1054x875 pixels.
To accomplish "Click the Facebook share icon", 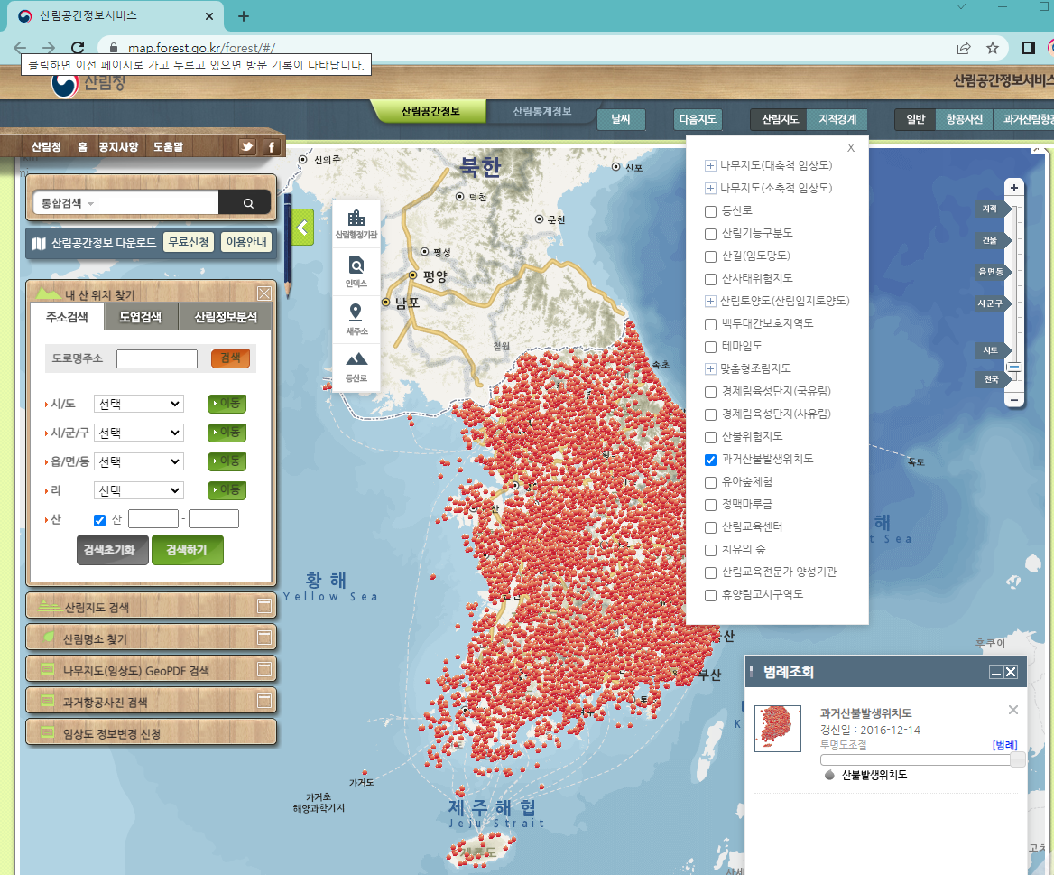I will point(271,146).
